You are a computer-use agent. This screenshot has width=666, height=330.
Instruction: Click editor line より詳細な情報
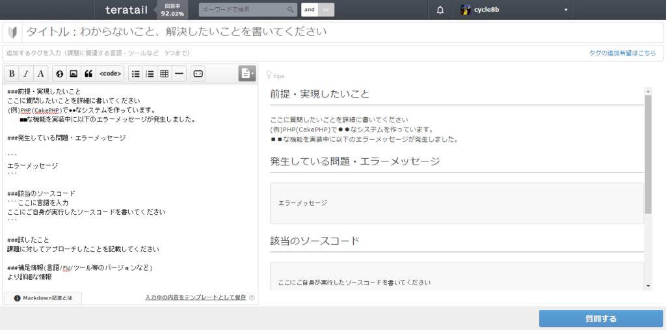click(29, 277)
